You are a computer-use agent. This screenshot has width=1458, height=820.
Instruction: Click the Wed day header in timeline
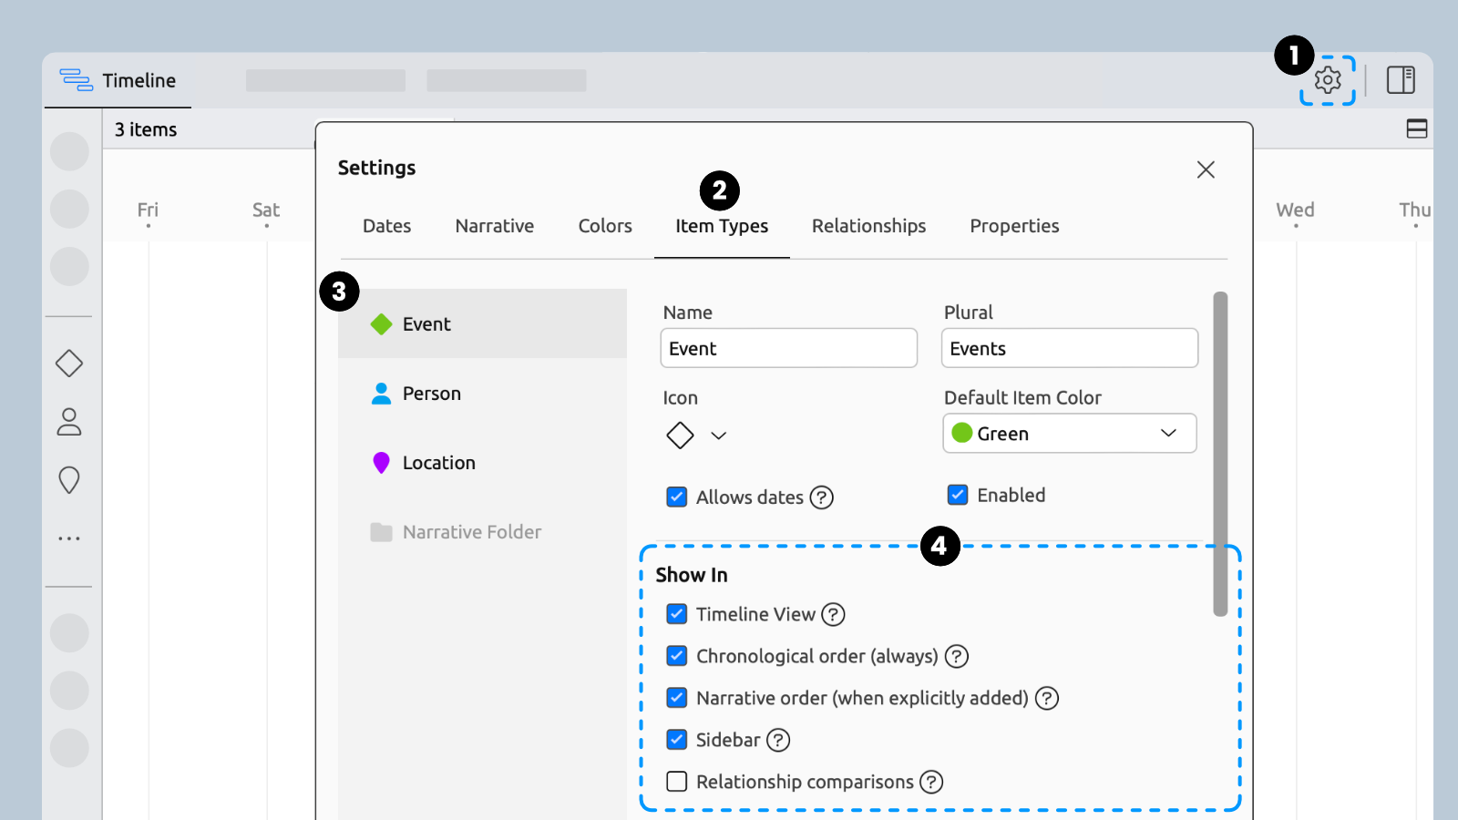pos(1295,210)
